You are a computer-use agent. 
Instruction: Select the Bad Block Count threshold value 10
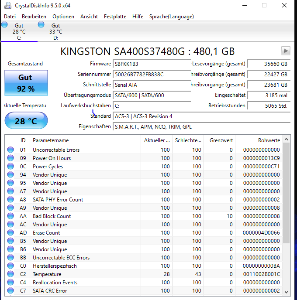pos(230,216)
